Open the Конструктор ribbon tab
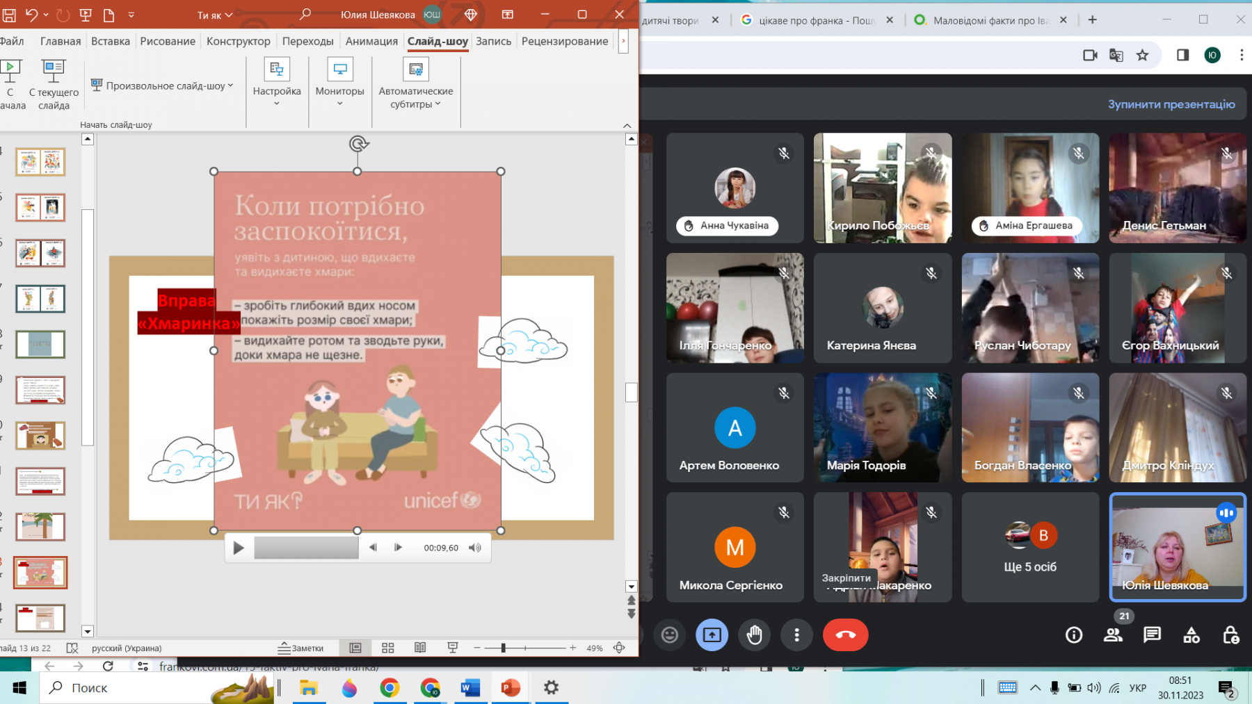The image size is (1252, 704). pyautogui.click(x=239, y=41)
